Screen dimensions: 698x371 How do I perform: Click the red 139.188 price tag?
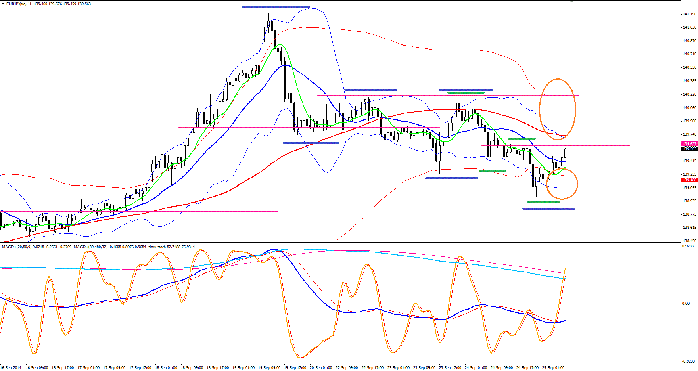tap(690, 180)
